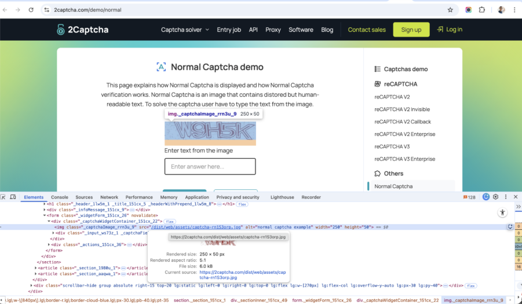Select form._widgetForm_151cx_26 breadcrumb
The height and width of the screenshot is (304, 522).
click(322, 300)
